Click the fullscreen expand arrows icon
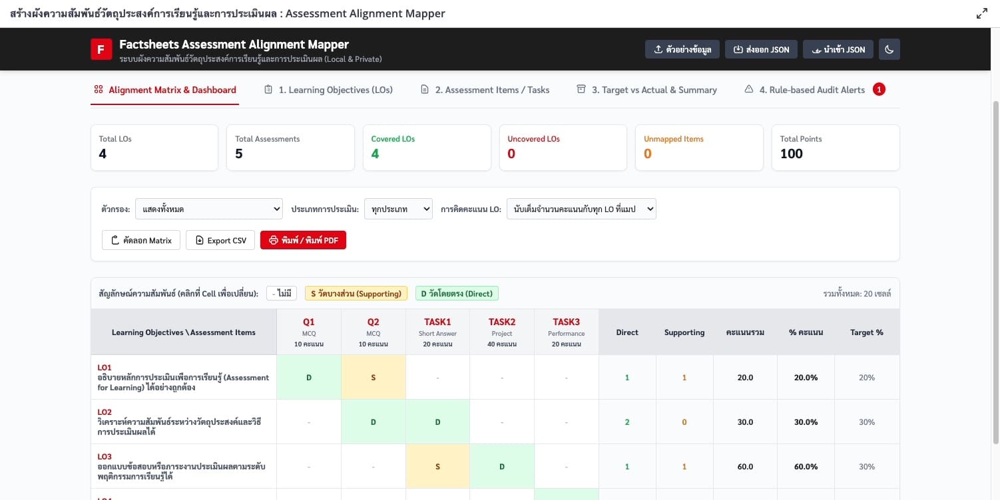 coord(981,13)
